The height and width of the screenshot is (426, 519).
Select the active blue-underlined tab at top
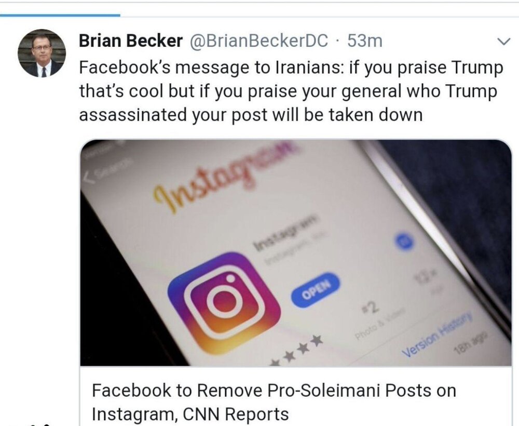pyautogui.click(x=60, y=15)
